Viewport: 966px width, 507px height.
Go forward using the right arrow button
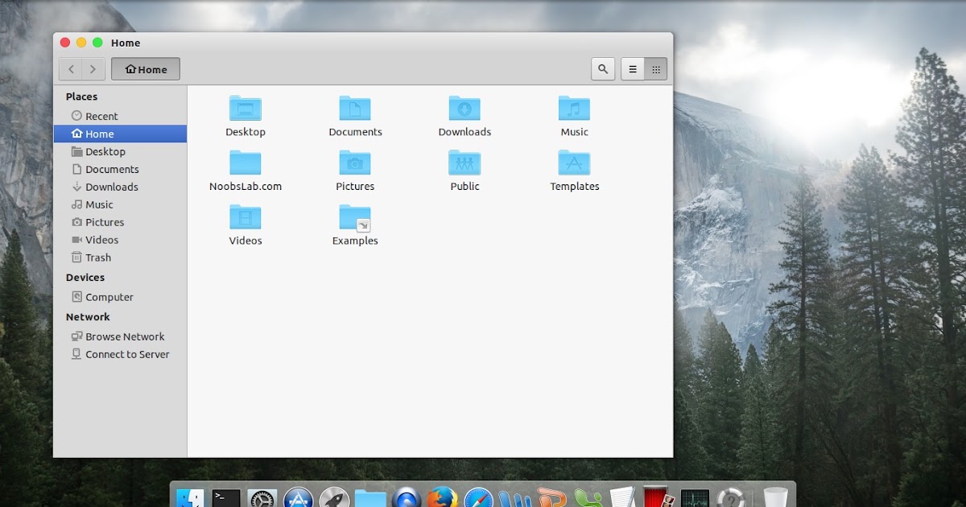pyautogui.click(x=93, y=69)
